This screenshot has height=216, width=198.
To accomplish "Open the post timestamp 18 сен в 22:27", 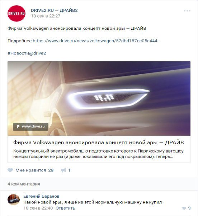I will coord(46,16).
